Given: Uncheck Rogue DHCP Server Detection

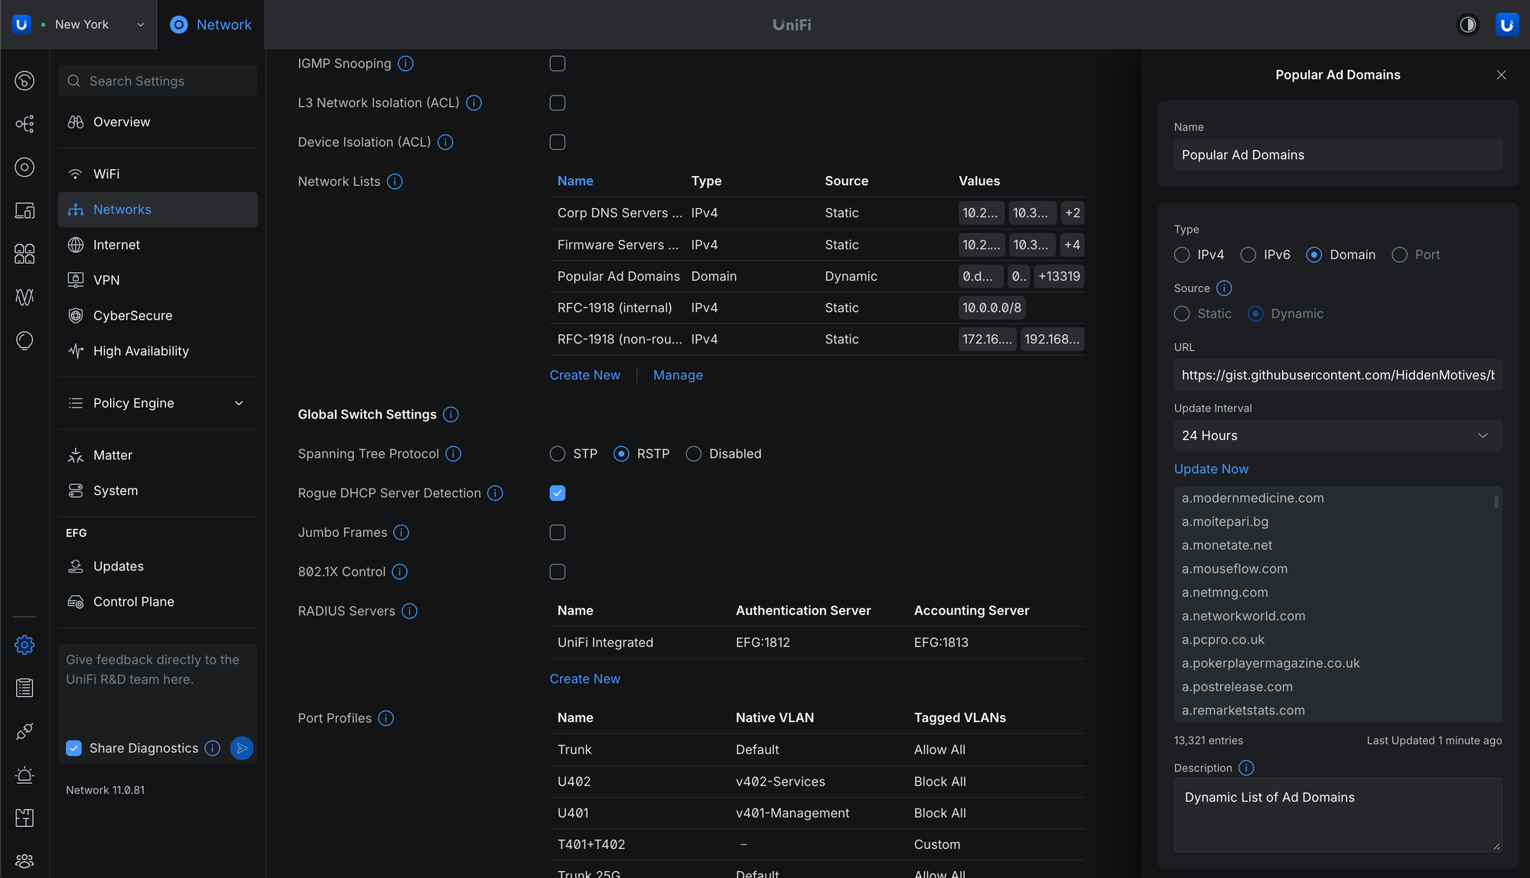Looking at the screenshot, I should pos(558,493).
